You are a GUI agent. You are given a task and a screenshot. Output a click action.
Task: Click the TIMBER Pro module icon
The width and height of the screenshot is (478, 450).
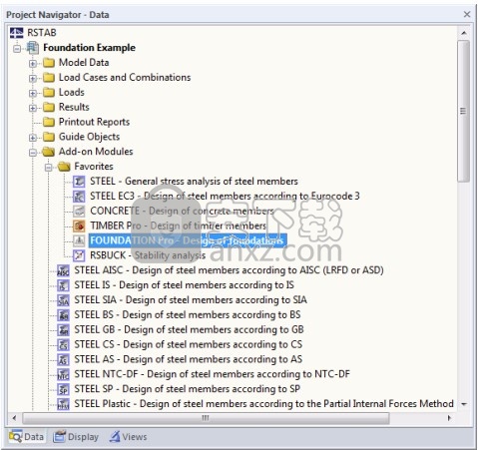[79, 225]
